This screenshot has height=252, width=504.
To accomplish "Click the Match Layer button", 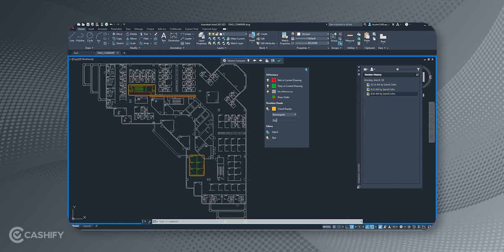I will coord(237,43).
